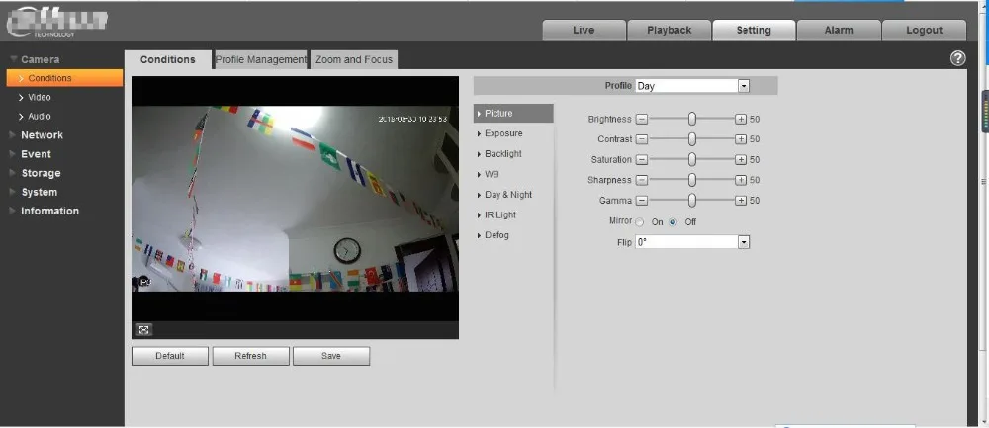The width and height of the screenshot is (989, 428).
Task: Open the Setting tab
Action: [754, 30]
